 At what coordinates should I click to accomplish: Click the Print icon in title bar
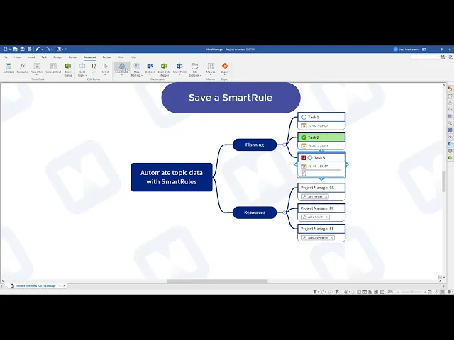coord(29,50)
